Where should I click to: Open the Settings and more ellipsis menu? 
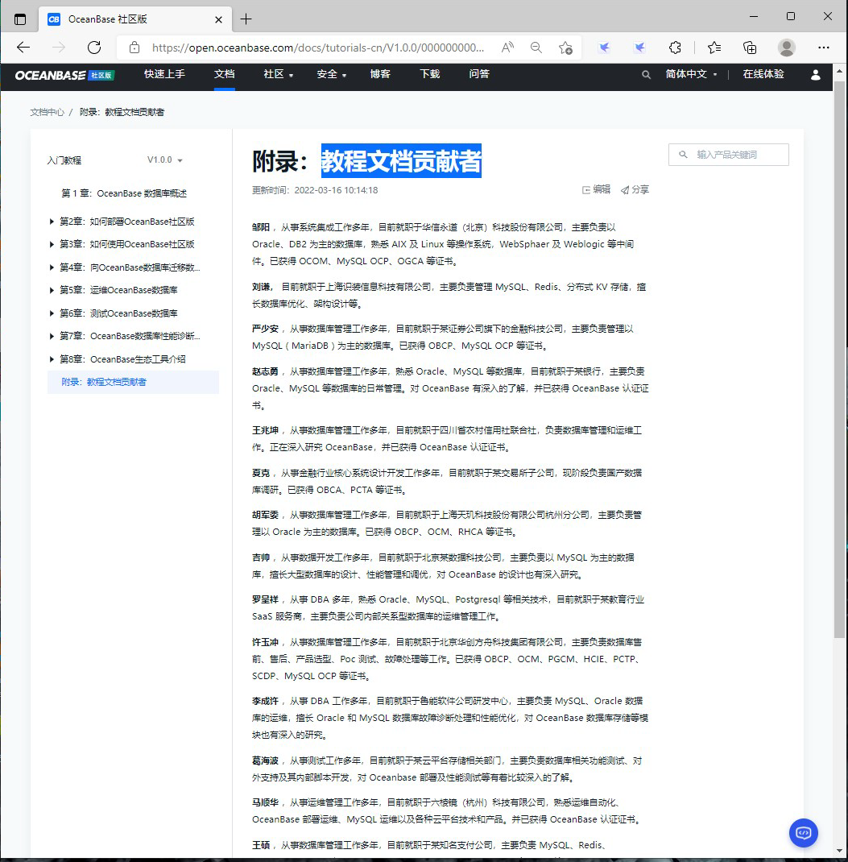tap(823, 48)
